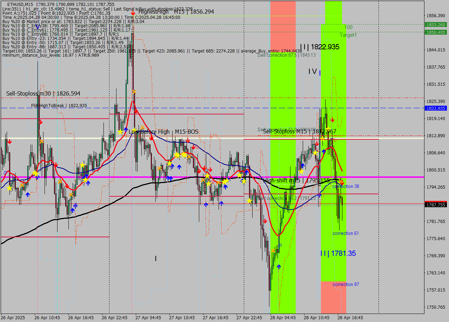The width and height of the screenshot is (449, 322).
Task: Click the yellow star near the 26 Apr 10:45 candles
Action: pyautogui.click(x=35, y=173)
